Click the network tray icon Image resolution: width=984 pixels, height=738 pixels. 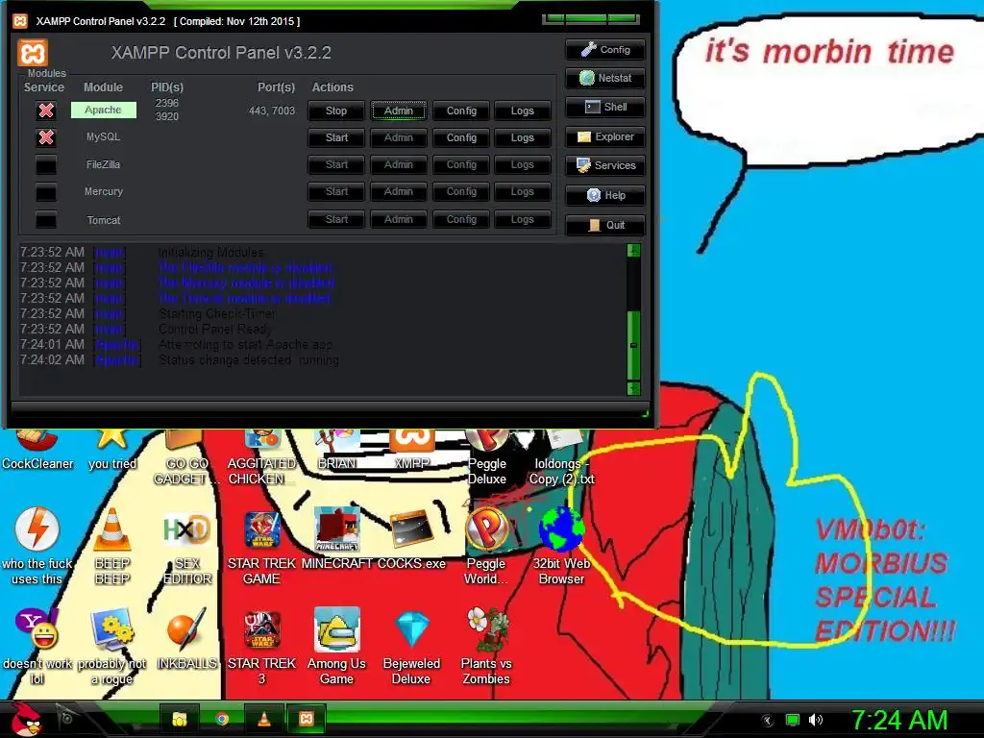[x=793, y=720]
